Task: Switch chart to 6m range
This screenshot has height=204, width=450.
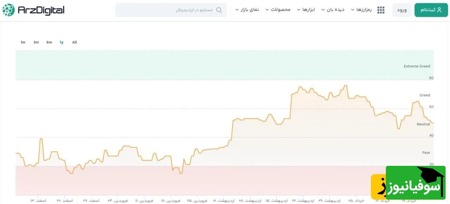Action: [x=49, y=42]
